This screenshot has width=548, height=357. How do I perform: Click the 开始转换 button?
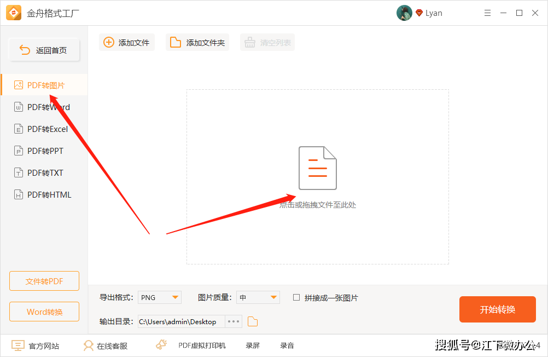click(497, 309)
